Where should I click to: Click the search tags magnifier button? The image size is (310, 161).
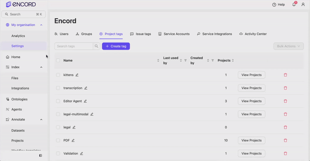click(96, 46)
